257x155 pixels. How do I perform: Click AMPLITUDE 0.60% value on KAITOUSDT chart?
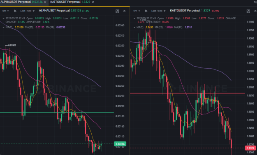click(x=166, y=22)
